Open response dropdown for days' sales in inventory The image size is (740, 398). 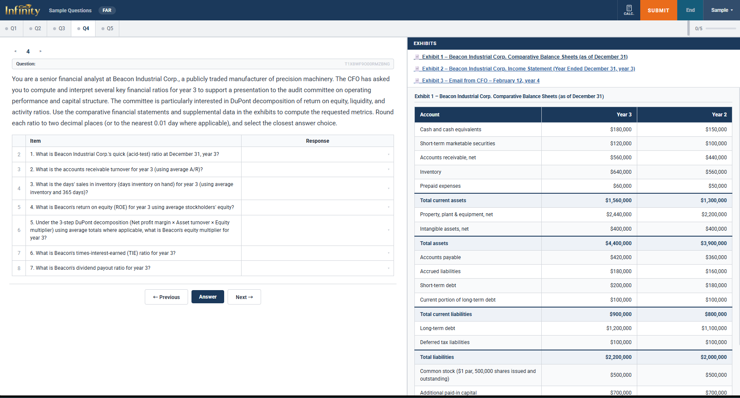(x=317, y=188)
